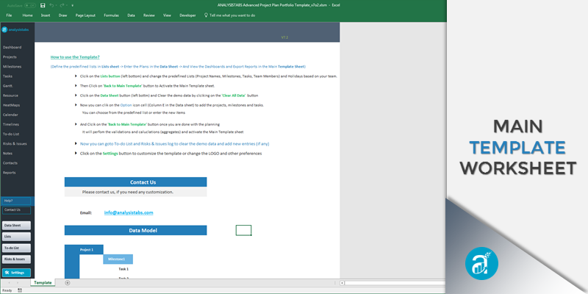Click the lightbulb Tell me icon

[x=205, y=15]
